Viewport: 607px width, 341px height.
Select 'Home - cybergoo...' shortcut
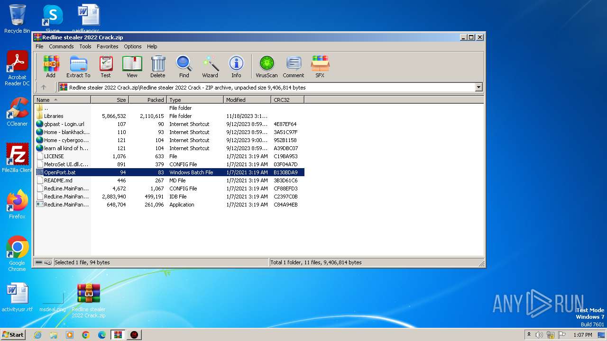pos(169,140)
